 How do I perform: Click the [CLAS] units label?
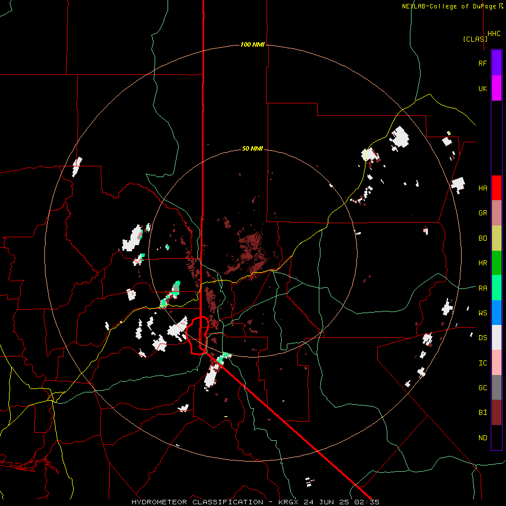tap(475, 39)
